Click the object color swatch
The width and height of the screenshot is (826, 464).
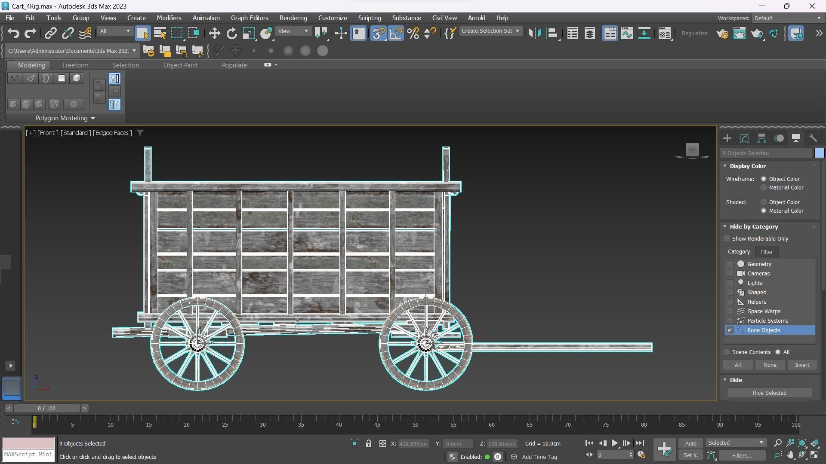(819, 153)
